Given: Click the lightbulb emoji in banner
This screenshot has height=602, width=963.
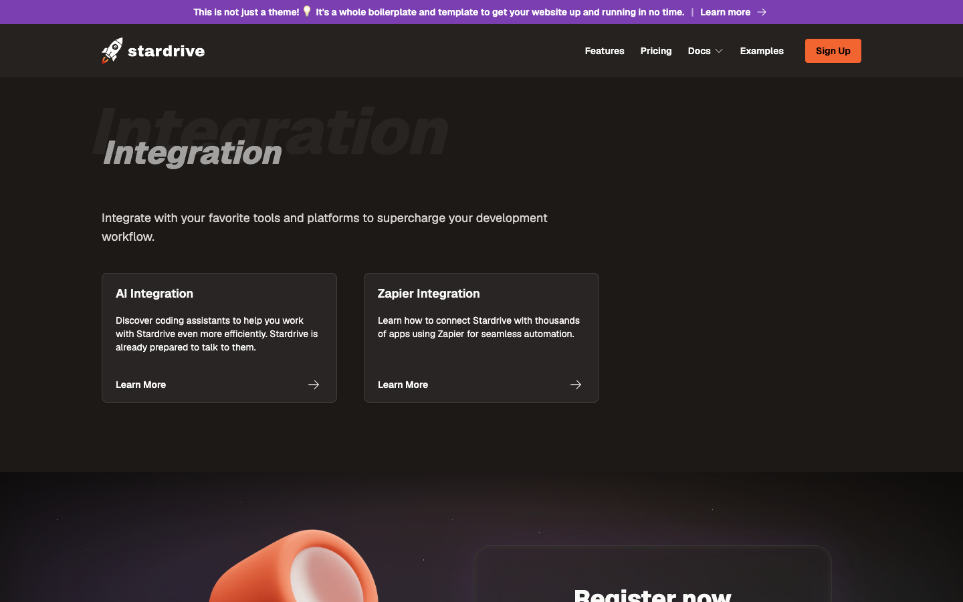Looking at the screenshot, I should [x=307, y=11].
